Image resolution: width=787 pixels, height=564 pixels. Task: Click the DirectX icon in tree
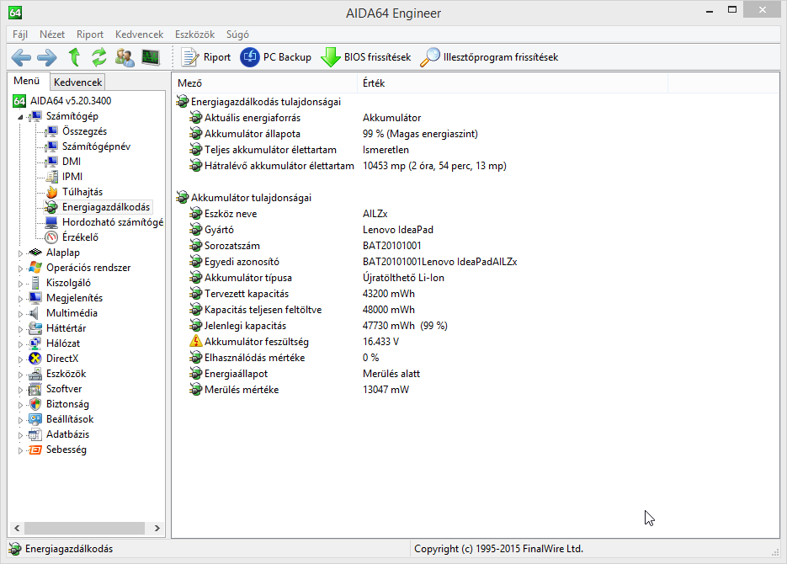coord(35,359)
